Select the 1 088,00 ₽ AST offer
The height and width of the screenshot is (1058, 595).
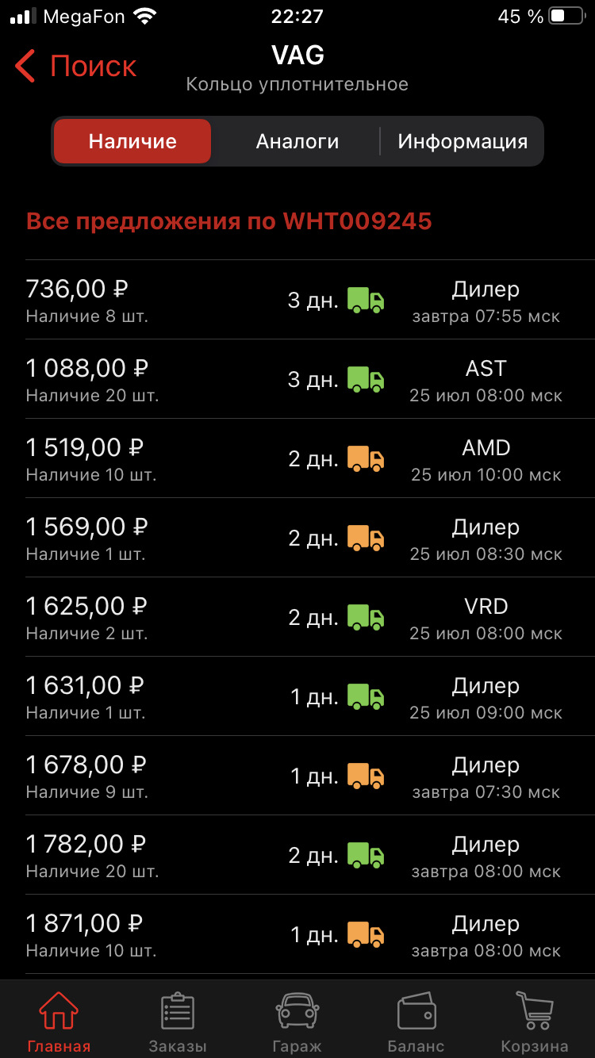coord(297,380)
